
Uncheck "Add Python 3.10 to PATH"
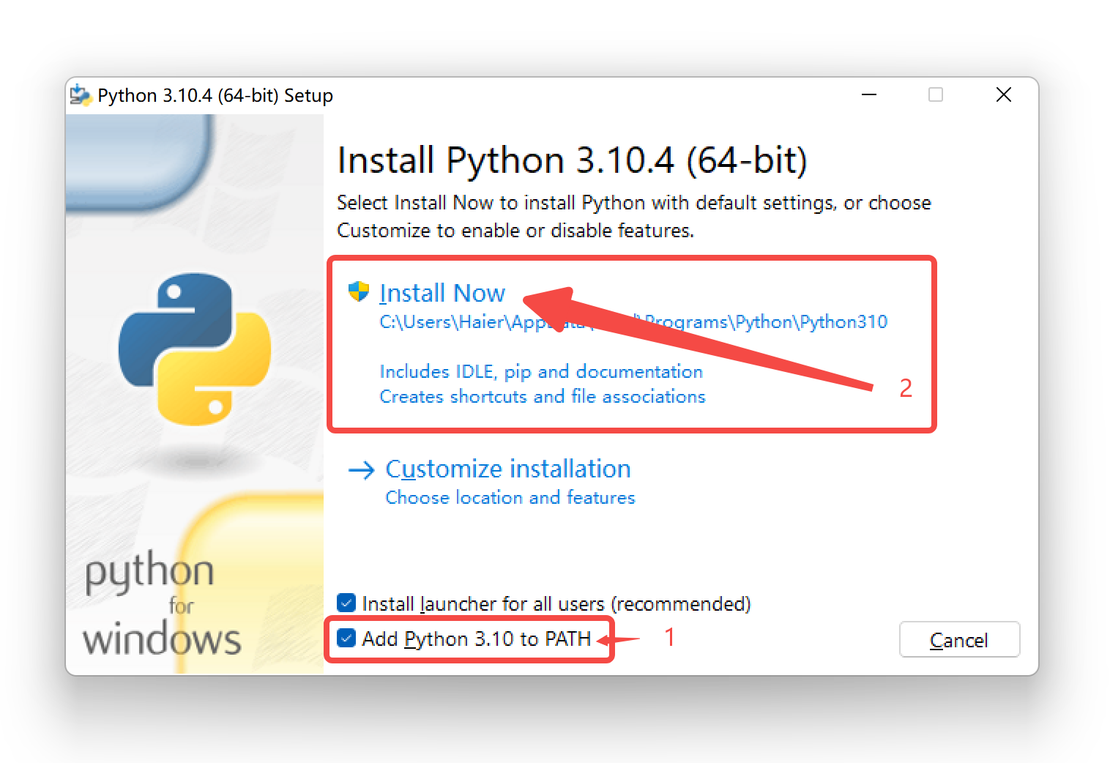click(346, 639)
